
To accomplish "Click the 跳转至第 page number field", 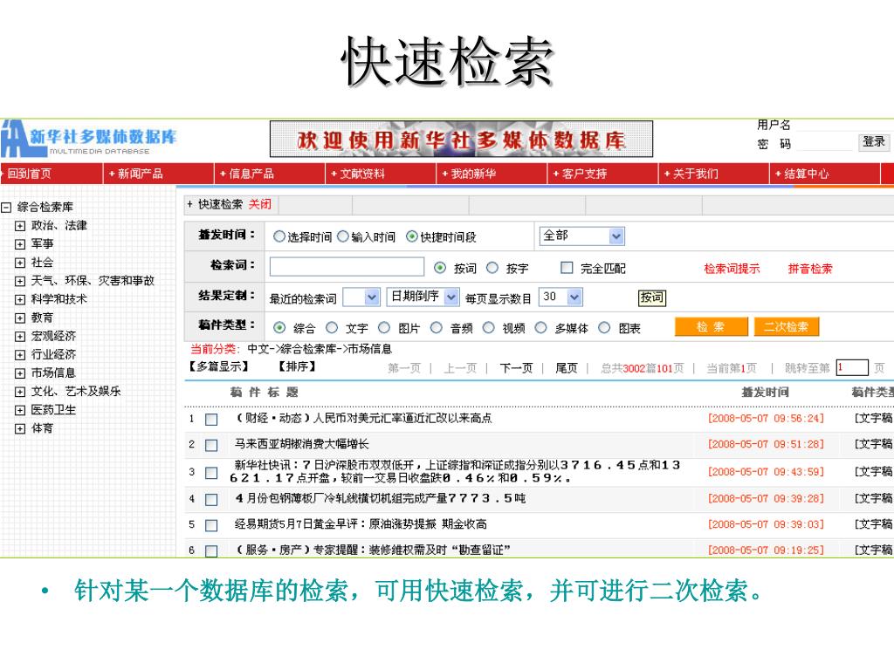I will click(852, 367).
